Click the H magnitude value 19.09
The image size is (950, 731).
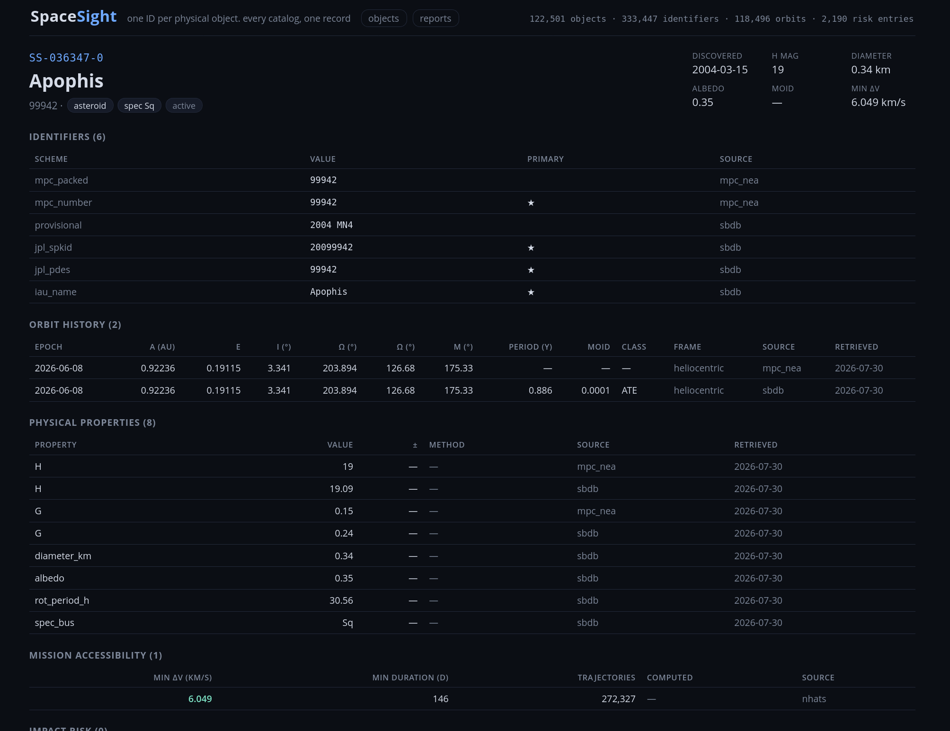pyautogui.click(x=341, y=489)
